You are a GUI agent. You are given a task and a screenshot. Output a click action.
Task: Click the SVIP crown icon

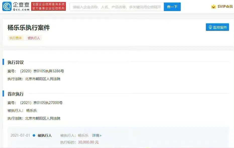tap(213, 7)
